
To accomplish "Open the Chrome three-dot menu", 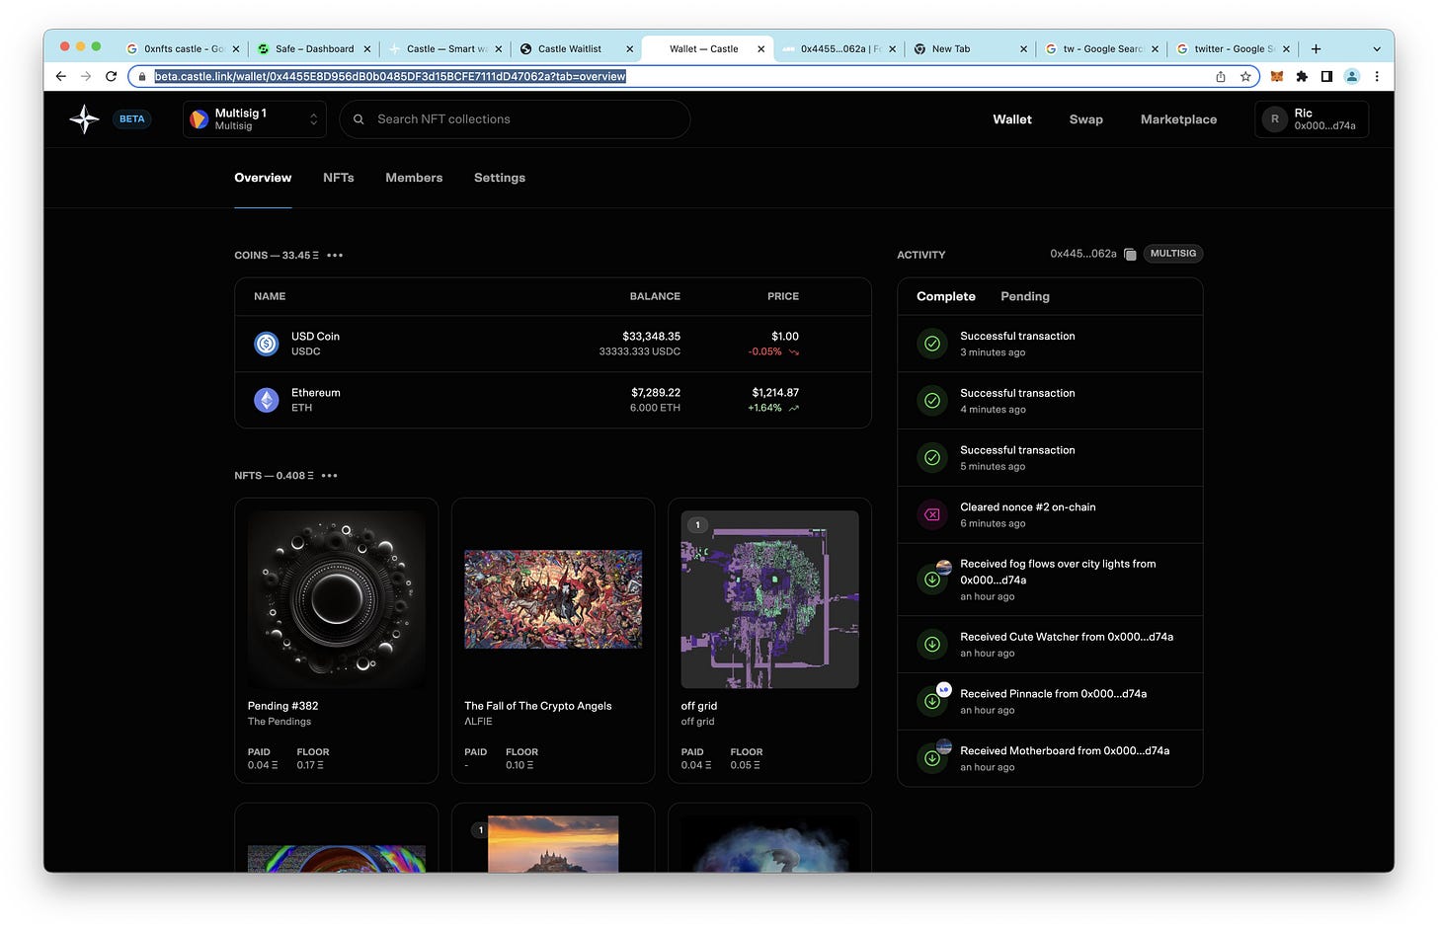I will (x=1377, y=76).
